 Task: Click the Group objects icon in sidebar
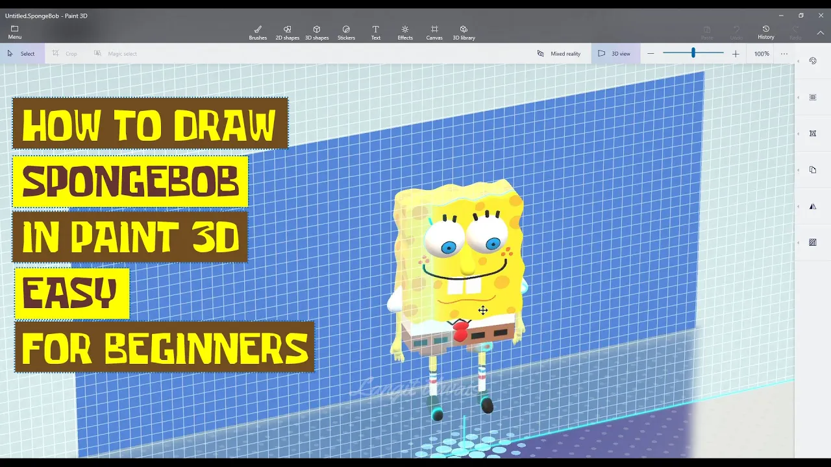pyautogui.click(x=813, y=134)
